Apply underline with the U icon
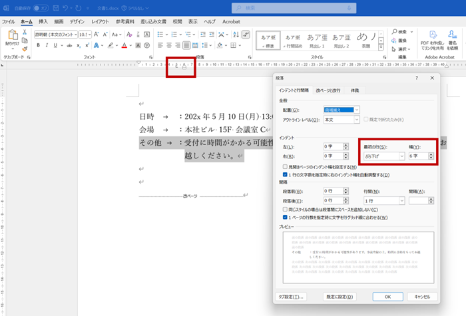466x316 pixels. [57, 45]
